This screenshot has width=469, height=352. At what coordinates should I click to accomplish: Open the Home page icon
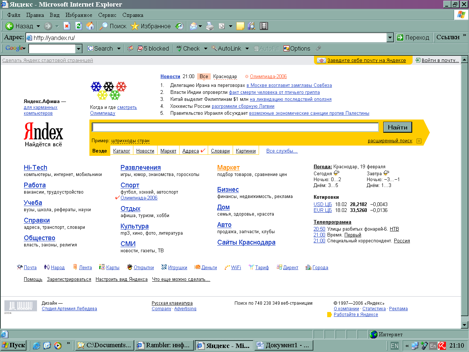[x=90, y=26]
